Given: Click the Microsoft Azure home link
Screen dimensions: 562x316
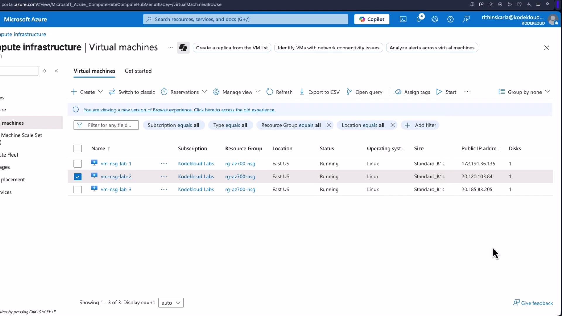Looking at the screenshot, I should coord(25,19).
